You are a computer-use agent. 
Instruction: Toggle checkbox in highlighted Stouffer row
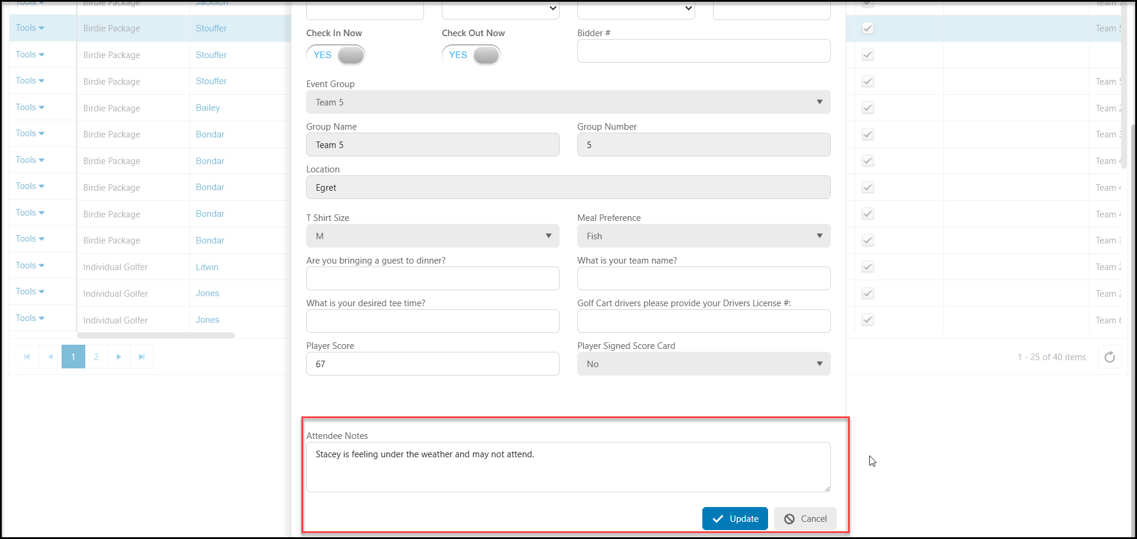[868, 28]
